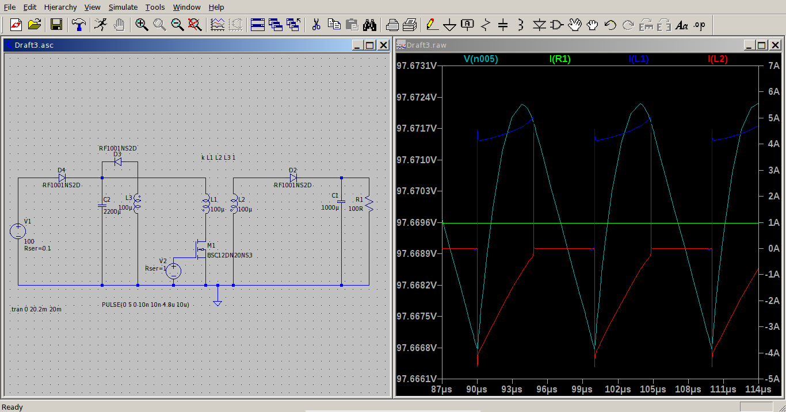
Task: Click the Zoom Out magnifier icon
Action: [x=177, y=24]
